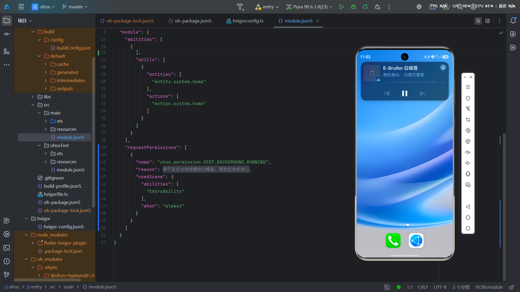The image size is (520, 292).
Task: Open the master branch dropdown
Action: pyautogui.click(x=75, y=7)
